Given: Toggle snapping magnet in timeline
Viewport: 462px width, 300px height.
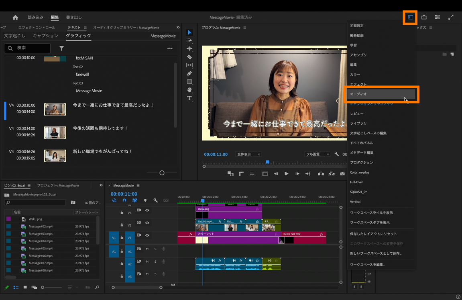Looking at the screenshot, I should 124,200.
